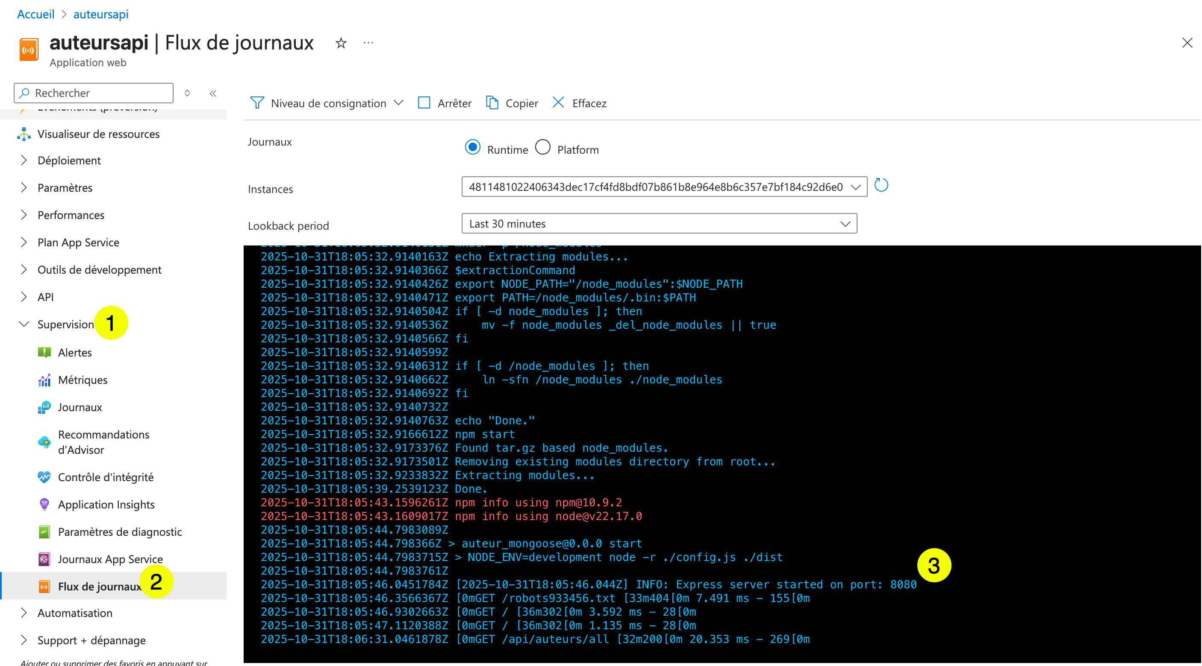
Task: Switch logs to Platform option
Action: [x=543, y=147]
